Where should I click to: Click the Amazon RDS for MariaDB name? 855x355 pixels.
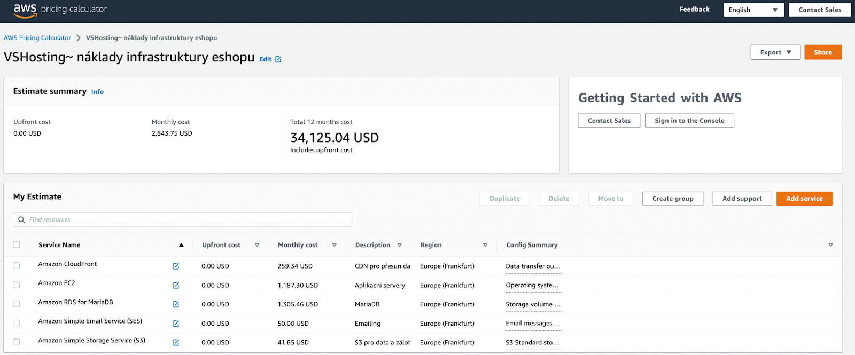pos(75,302)
